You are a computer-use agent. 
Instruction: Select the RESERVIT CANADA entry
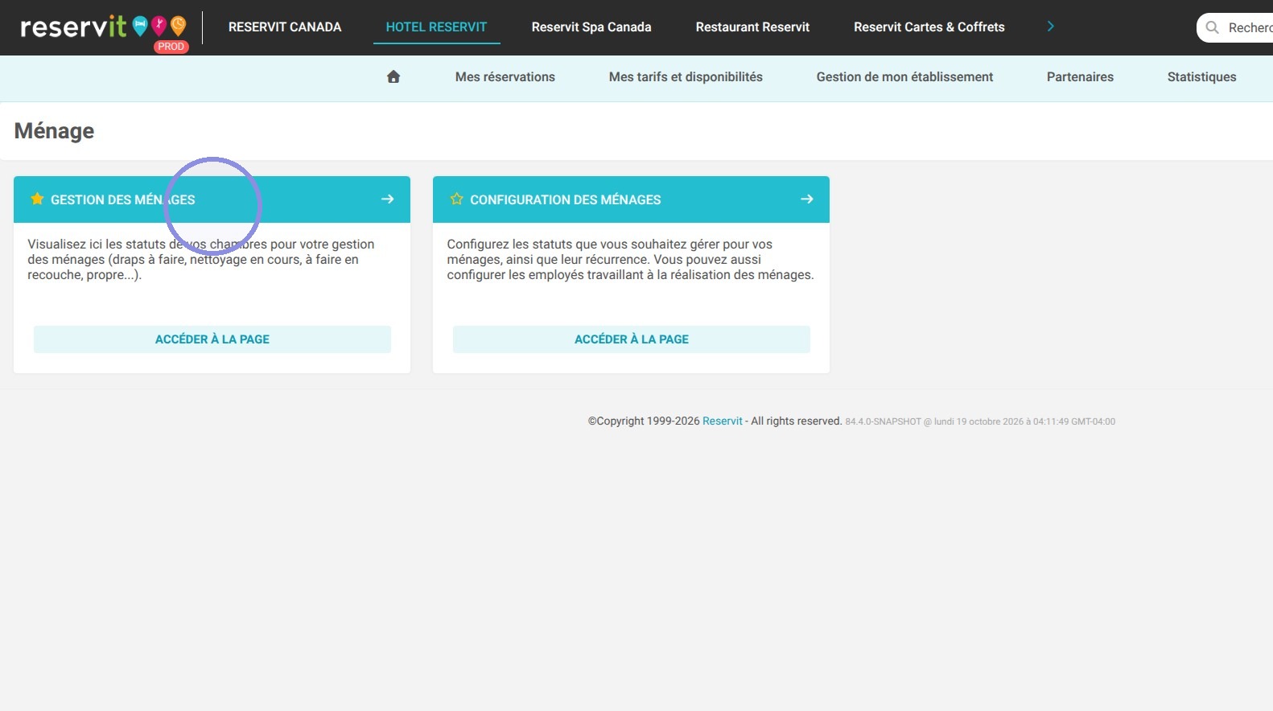(285, 27)
